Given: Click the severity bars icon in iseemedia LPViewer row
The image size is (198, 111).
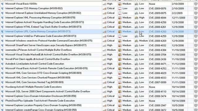Looking at the screenshot, I should point(105,50).
